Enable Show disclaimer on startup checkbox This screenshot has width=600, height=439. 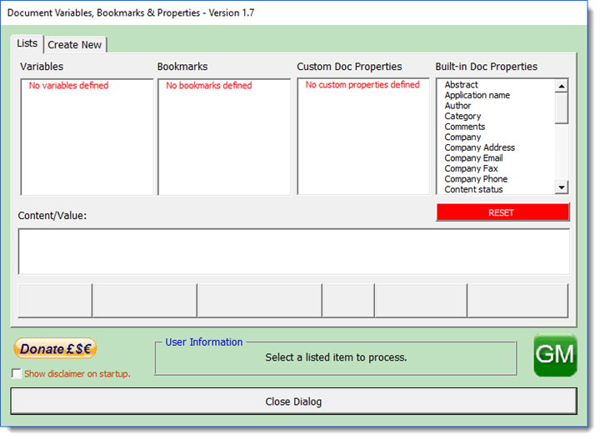[x=17, y=373]
